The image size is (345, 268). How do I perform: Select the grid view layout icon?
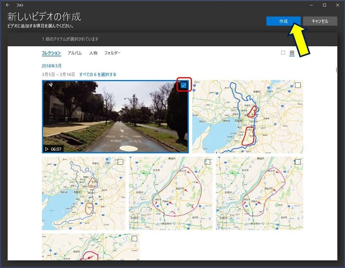point(292,53)
